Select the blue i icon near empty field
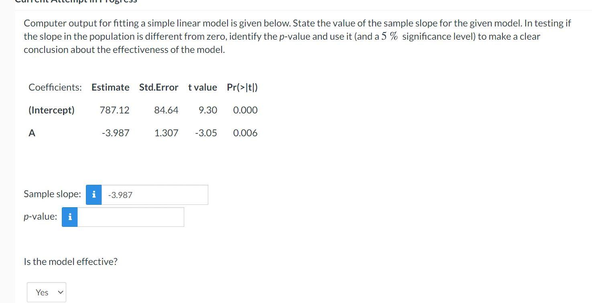Viewport: 592px width, 303px height. click(x=69, y=217)
